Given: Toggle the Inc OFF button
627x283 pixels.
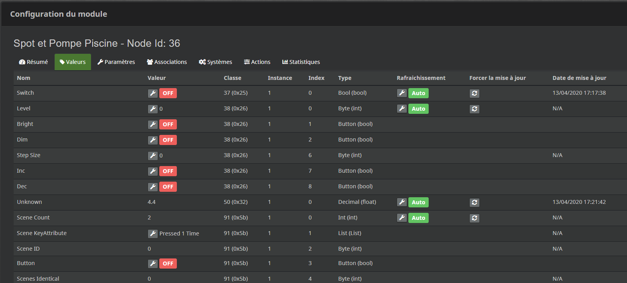Looking at the screenshot, I should pos(168,171).
